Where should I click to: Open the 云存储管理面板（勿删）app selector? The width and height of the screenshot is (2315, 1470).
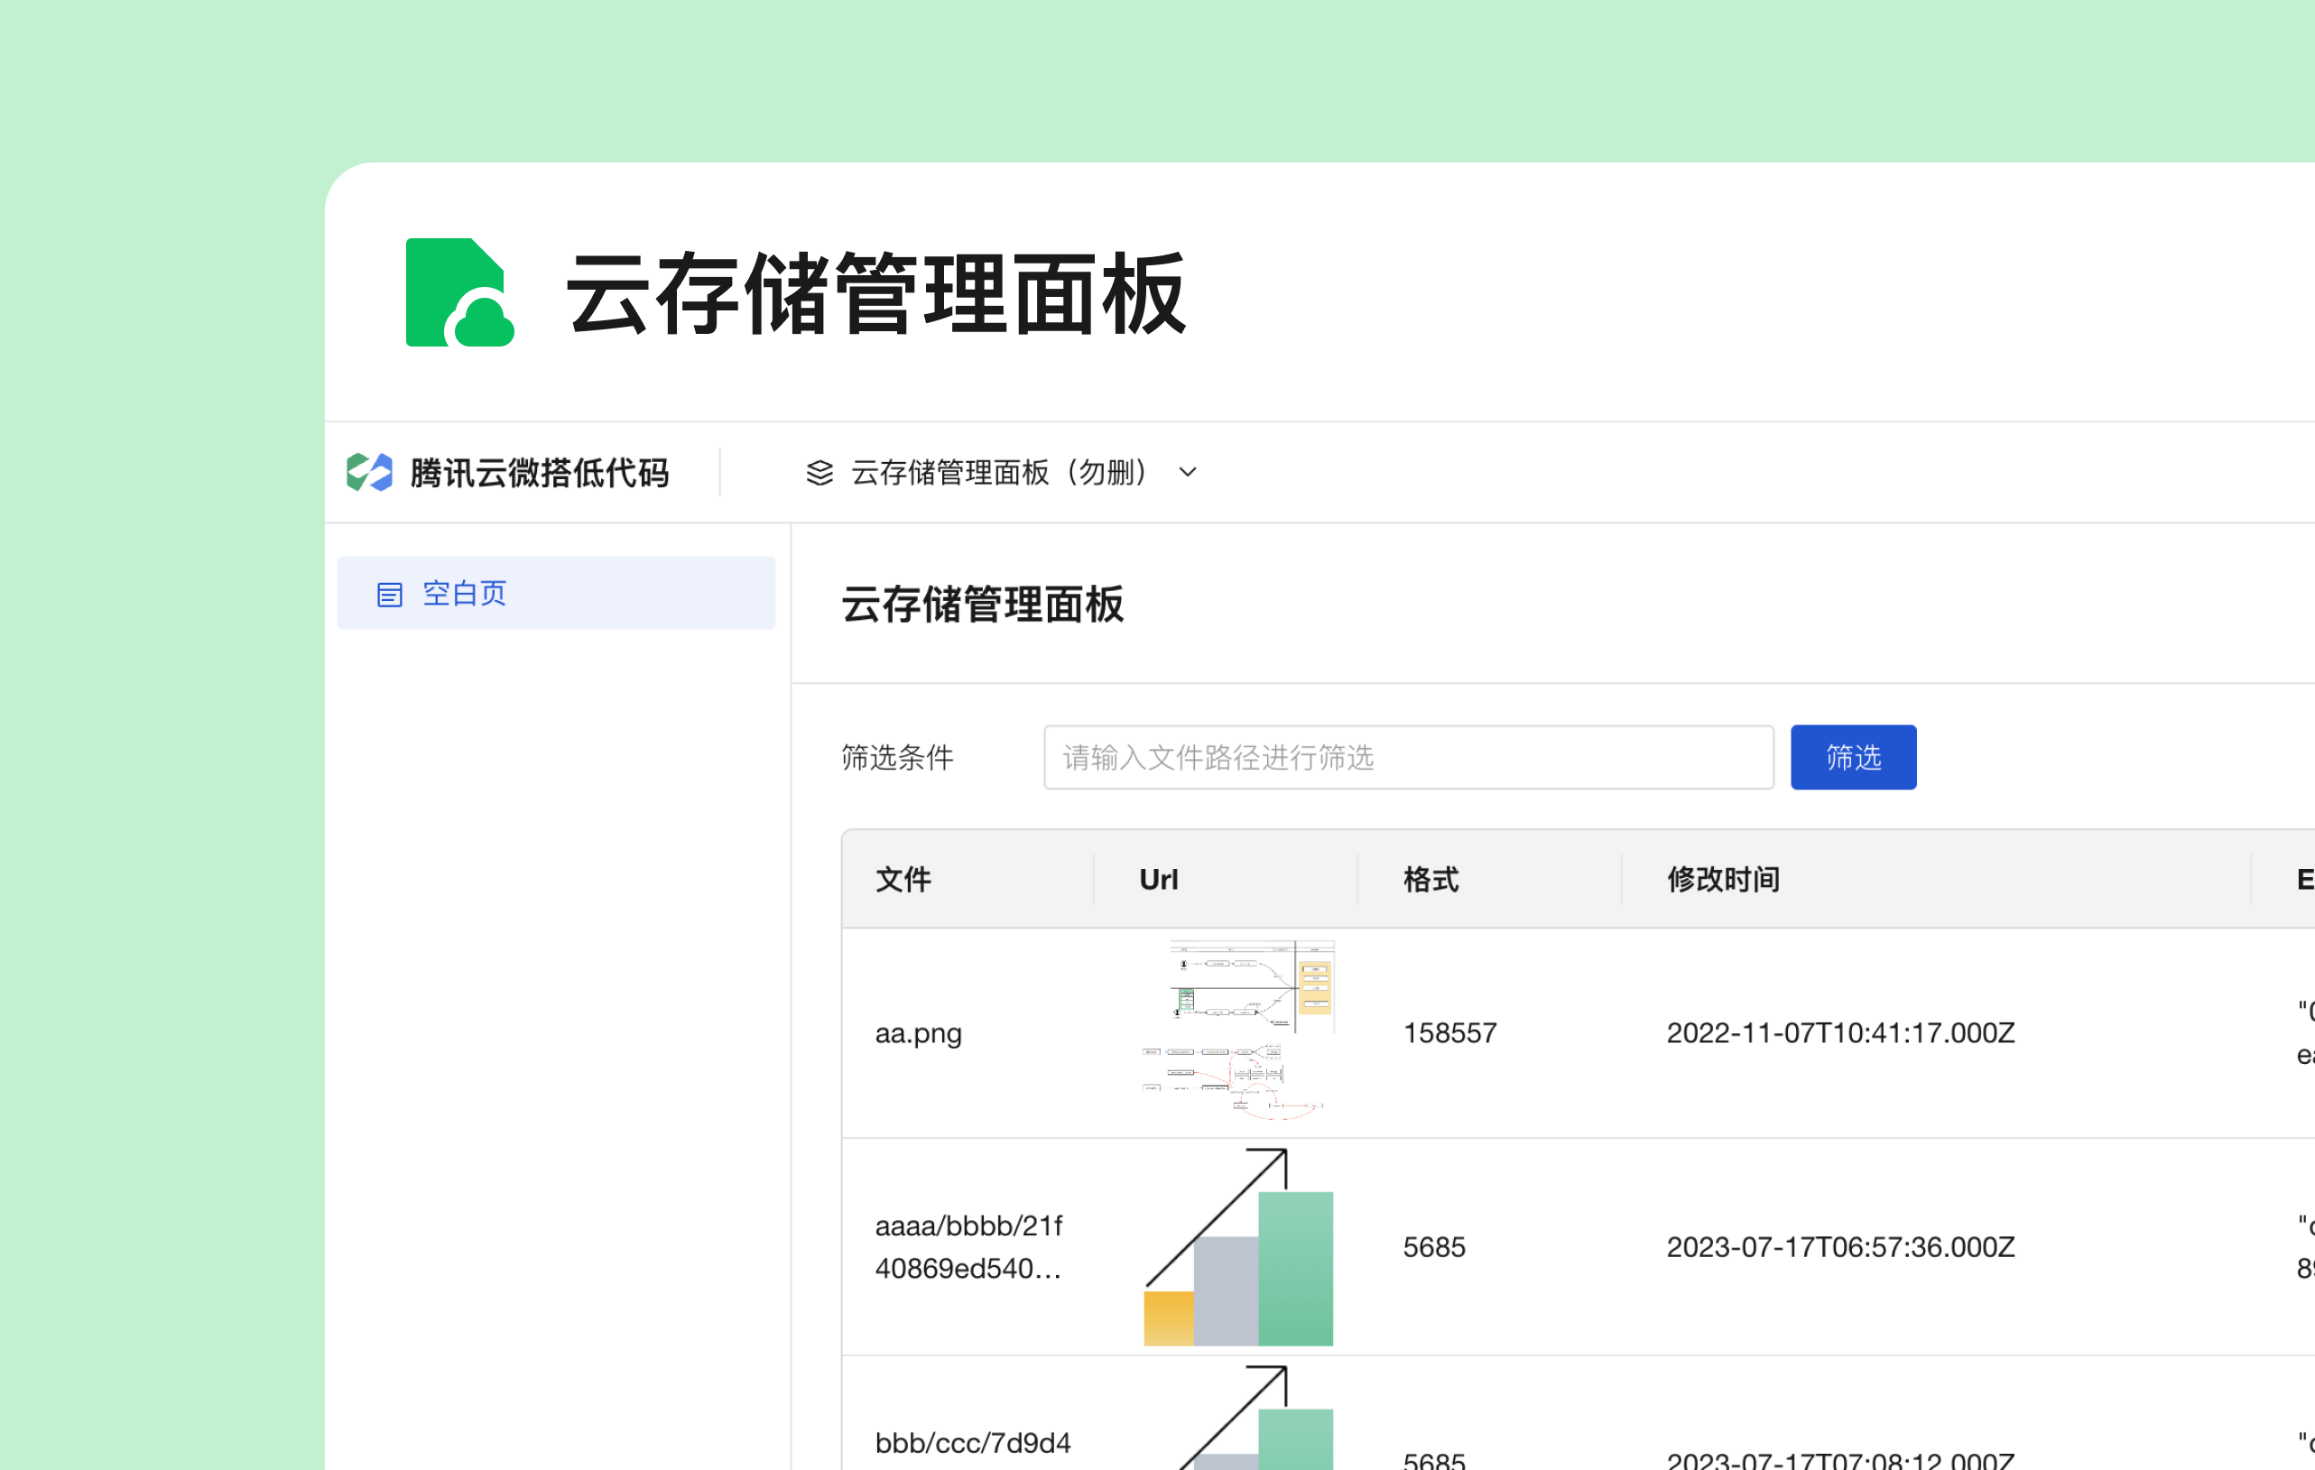click(1002, 472)
